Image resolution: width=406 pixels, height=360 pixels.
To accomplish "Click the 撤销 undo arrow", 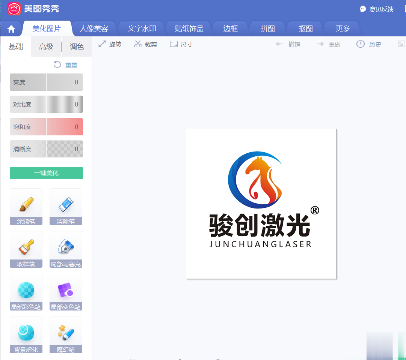I will click(x=288, y=44).
